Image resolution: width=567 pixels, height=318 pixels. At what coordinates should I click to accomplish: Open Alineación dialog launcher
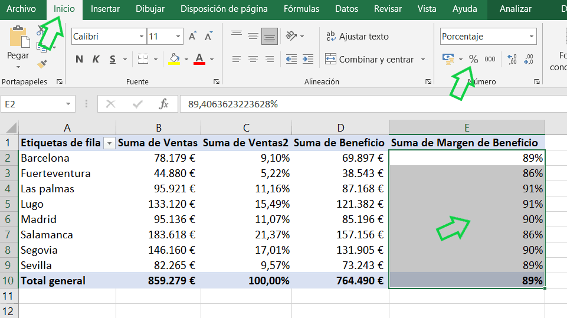(428, 82)
